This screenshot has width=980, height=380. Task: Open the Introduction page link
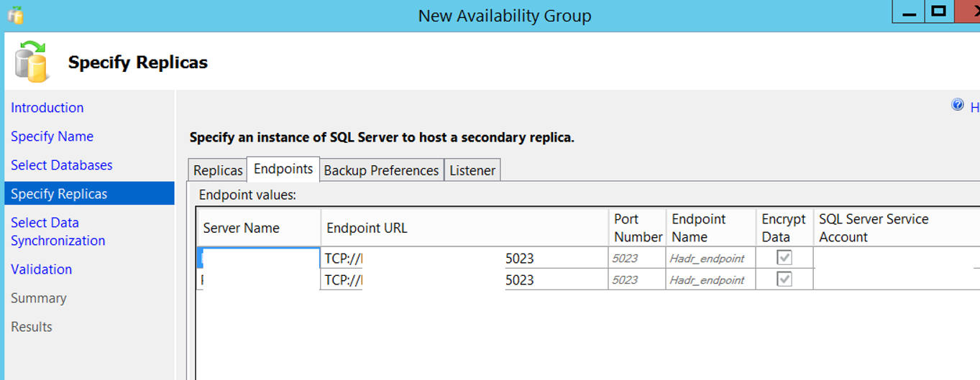pos(47,108)
